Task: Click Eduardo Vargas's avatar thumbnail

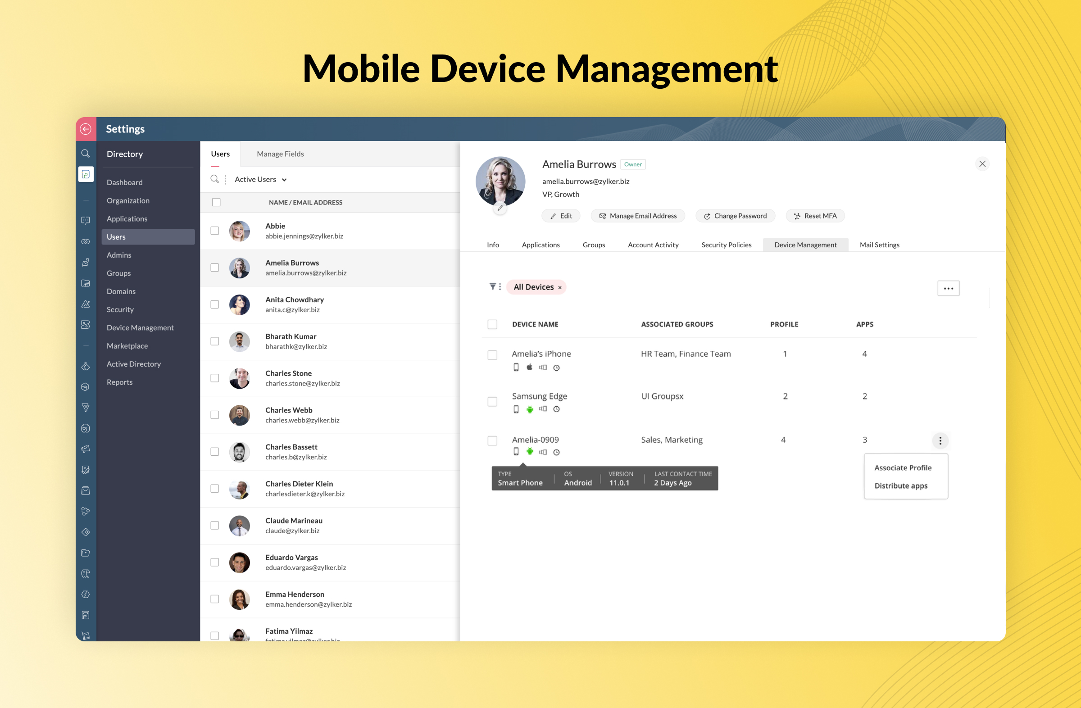Action: click(x=239, y=563)
